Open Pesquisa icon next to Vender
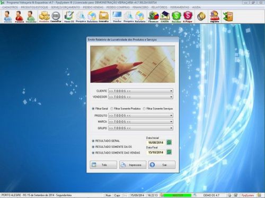Image resolution: width=265 pixels, height=198 pixels. [128, 17]
